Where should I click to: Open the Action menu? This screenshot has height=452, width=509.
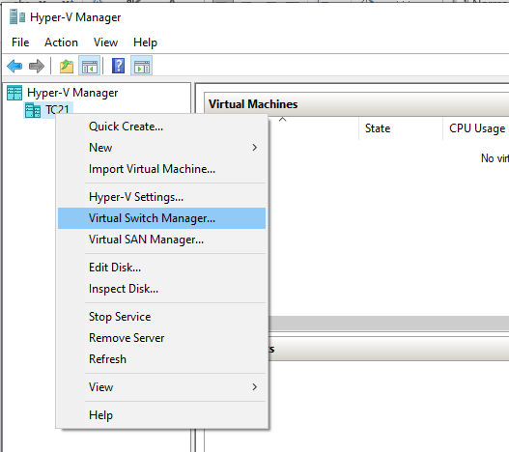tap(61, 42)
